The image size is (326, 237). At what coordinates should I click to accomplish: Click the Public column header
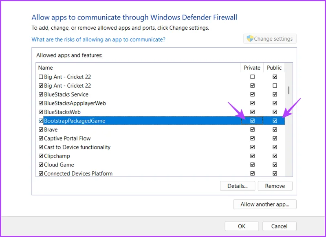tap(274, 68)
